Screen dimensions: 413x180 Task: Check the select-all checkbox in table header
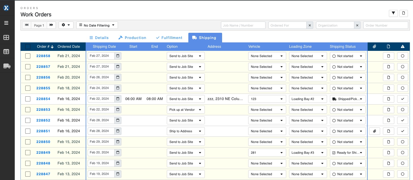[x=28, y=46]
